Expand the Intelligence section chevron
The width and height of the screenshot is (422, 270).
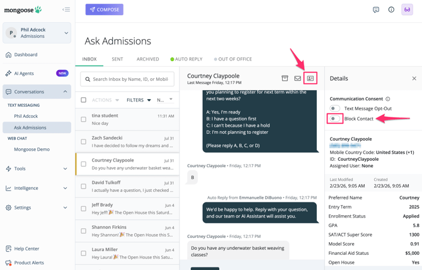65,188
